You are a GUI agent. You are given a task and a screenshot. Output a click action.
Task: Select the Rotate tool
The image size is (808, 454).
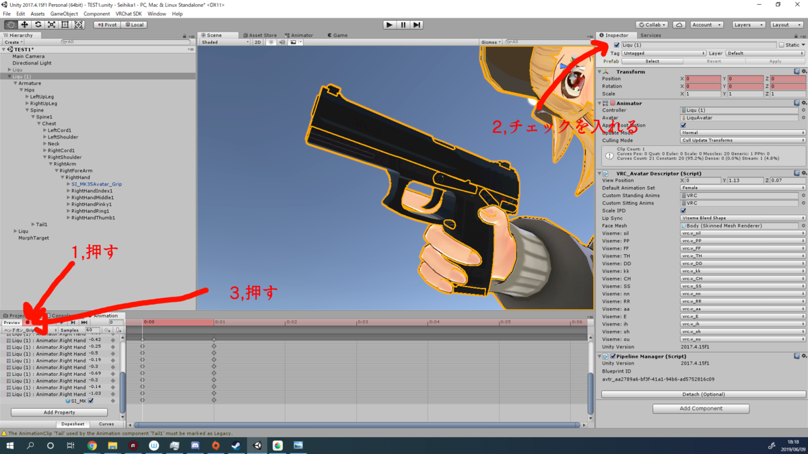[38, 25]
